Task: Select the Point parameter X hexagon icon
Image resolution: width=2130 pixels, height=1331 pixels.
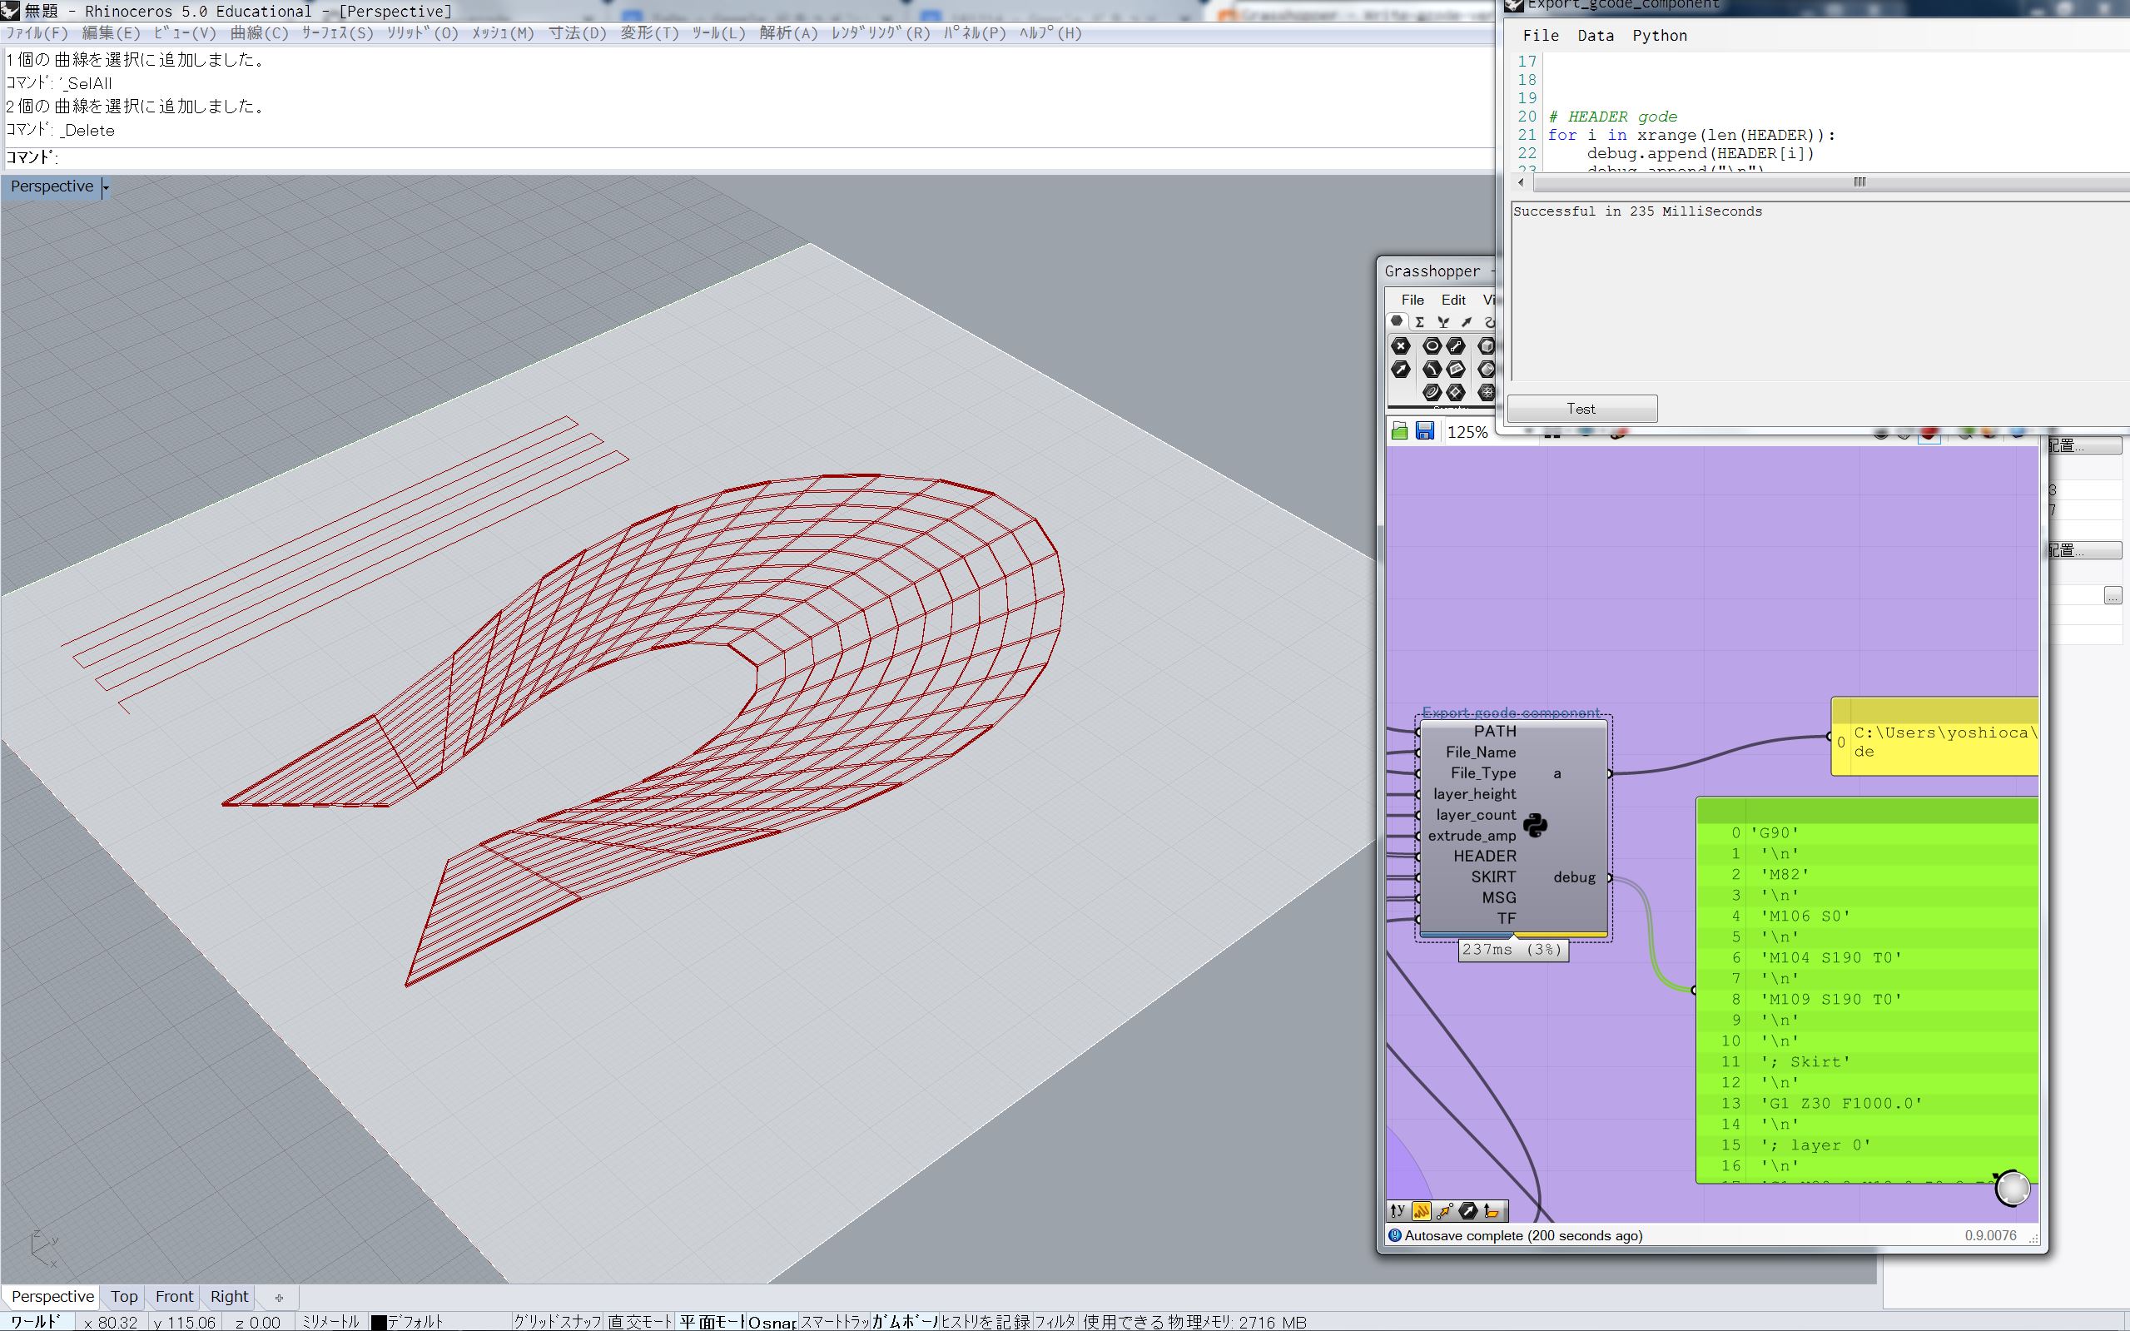Action: click(x=1401, y=346)
